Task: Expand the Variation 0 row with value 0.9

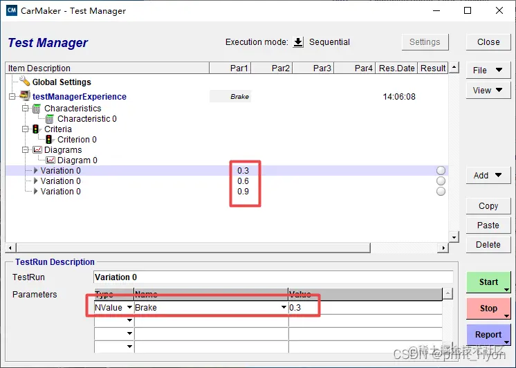Action: (35, 191)
